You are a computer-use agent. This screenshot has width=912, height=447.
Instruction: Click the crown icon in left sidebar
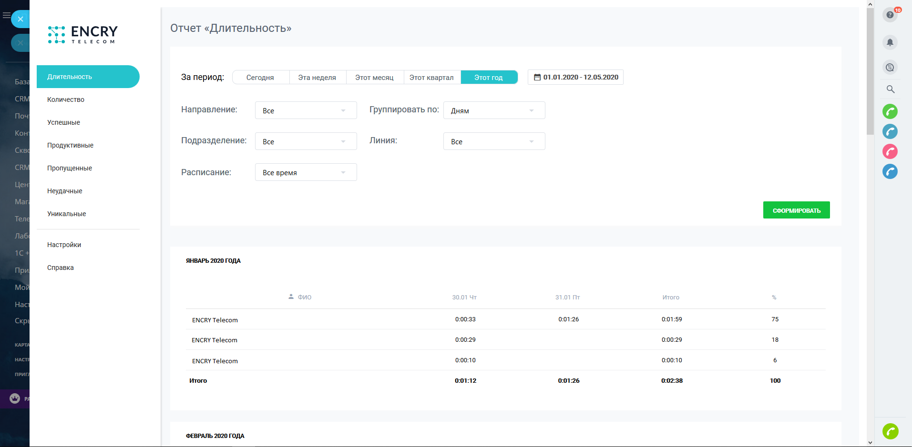(x=15, y=398)
